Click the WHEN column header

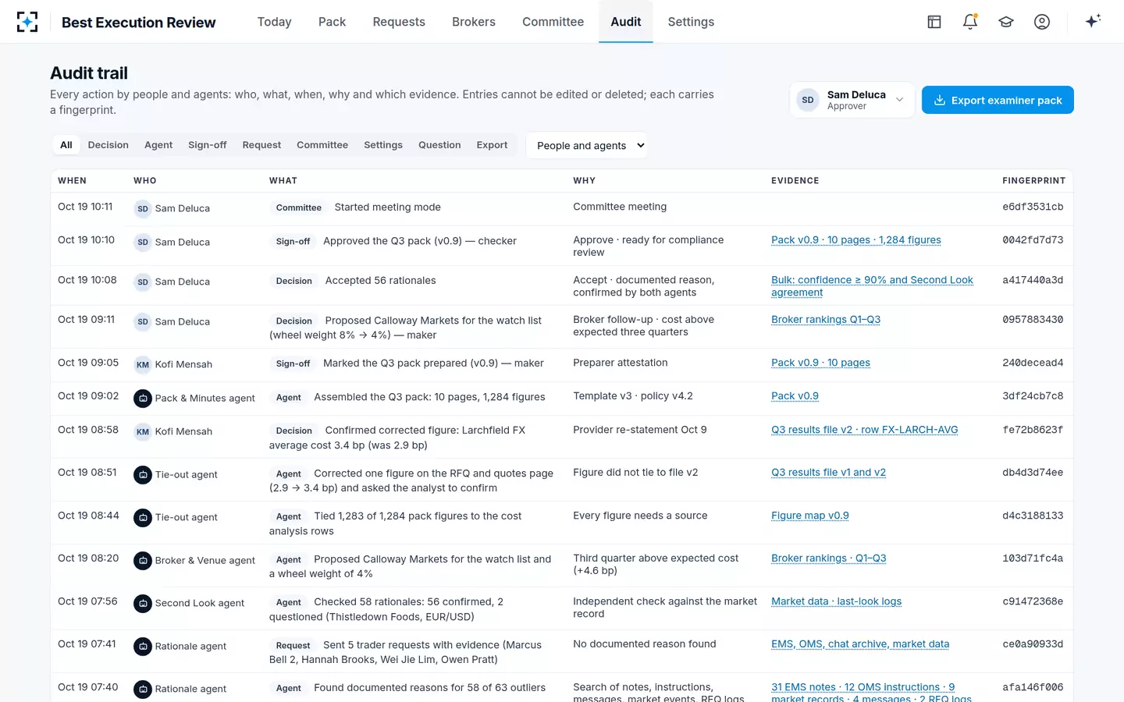pyautogui.click(x=72, y=181)
